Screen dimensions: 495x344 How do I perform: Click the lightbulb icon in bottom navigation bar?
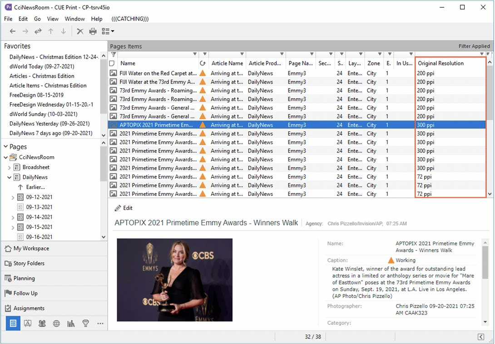[85, 324]
